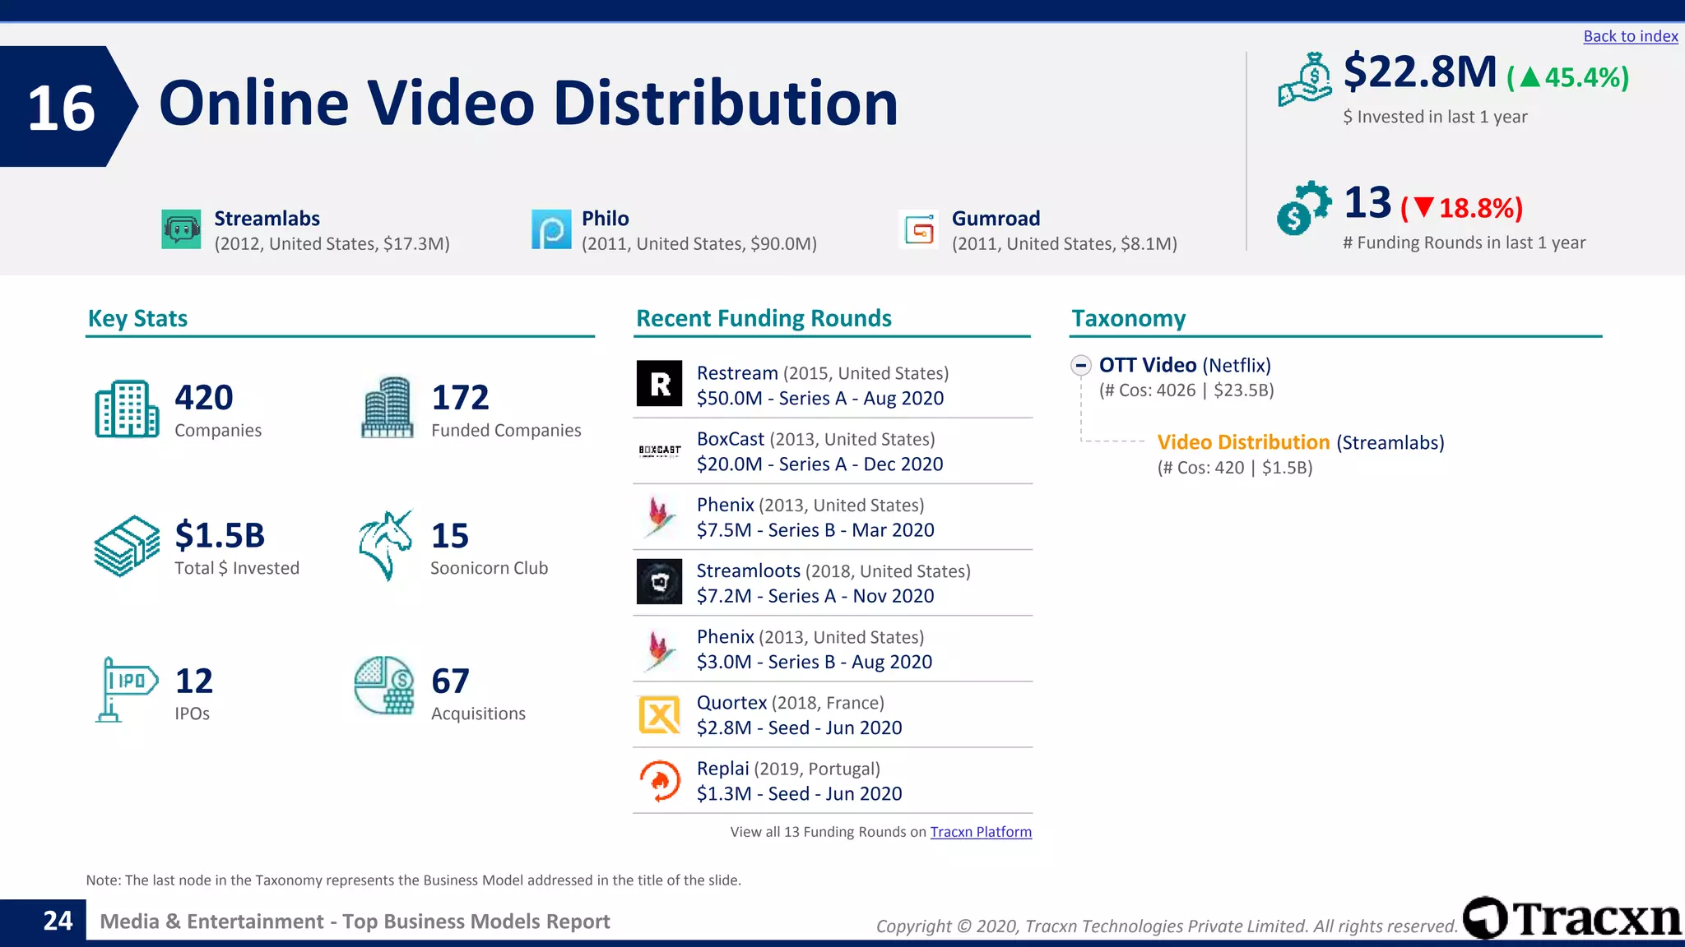Click the Phenix logo beside $3.0M round
The image size is (1685, 947).
click(659, 649)
